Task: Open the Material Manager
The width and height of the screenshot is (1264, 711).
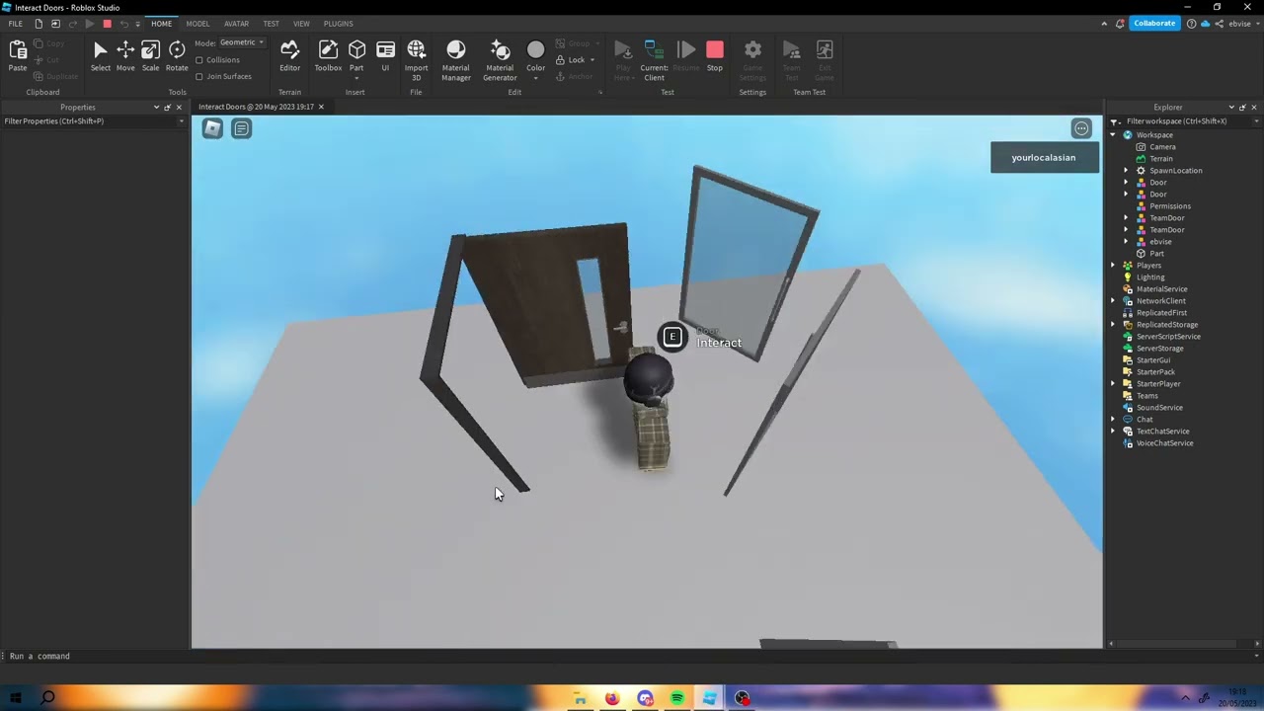Action: [x=455, y=59]
